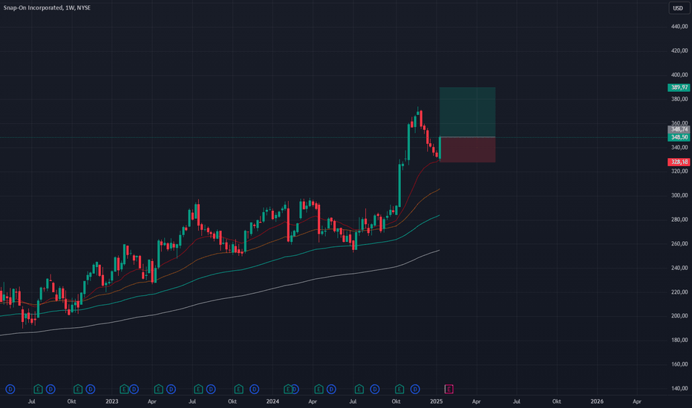692x408 pixels.
Task: Click the earnings E marker right after the Apr 2023 label
Action: tap(158, 389)
